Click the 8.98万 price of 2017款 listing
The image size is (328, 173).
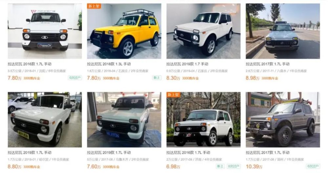253,78
